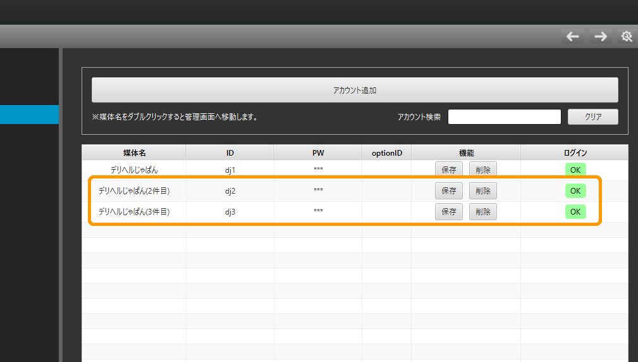Save the dj3 account with 保存
638x362 pixels.
click(449, 212)
